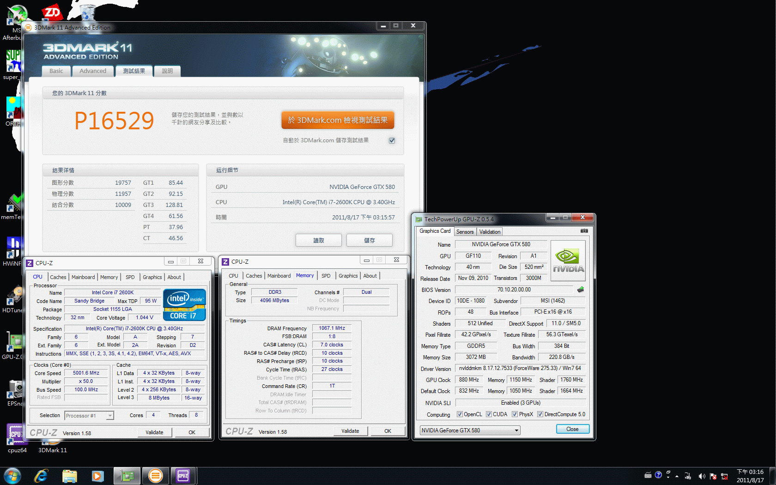Click Validate in left CPU-Z window
Image resolution: width=776 pixels, height=485 pixels.
click(154, 432)
